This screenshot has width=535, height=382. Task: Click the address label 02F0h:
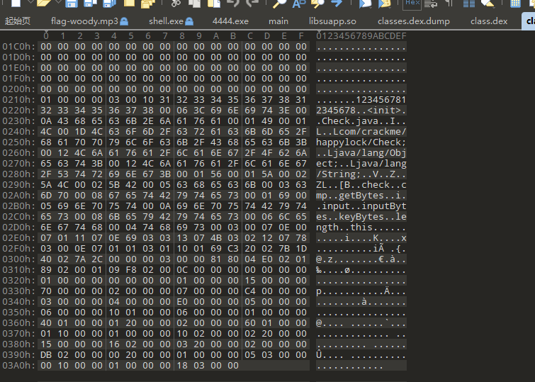[x=18, y=249]
